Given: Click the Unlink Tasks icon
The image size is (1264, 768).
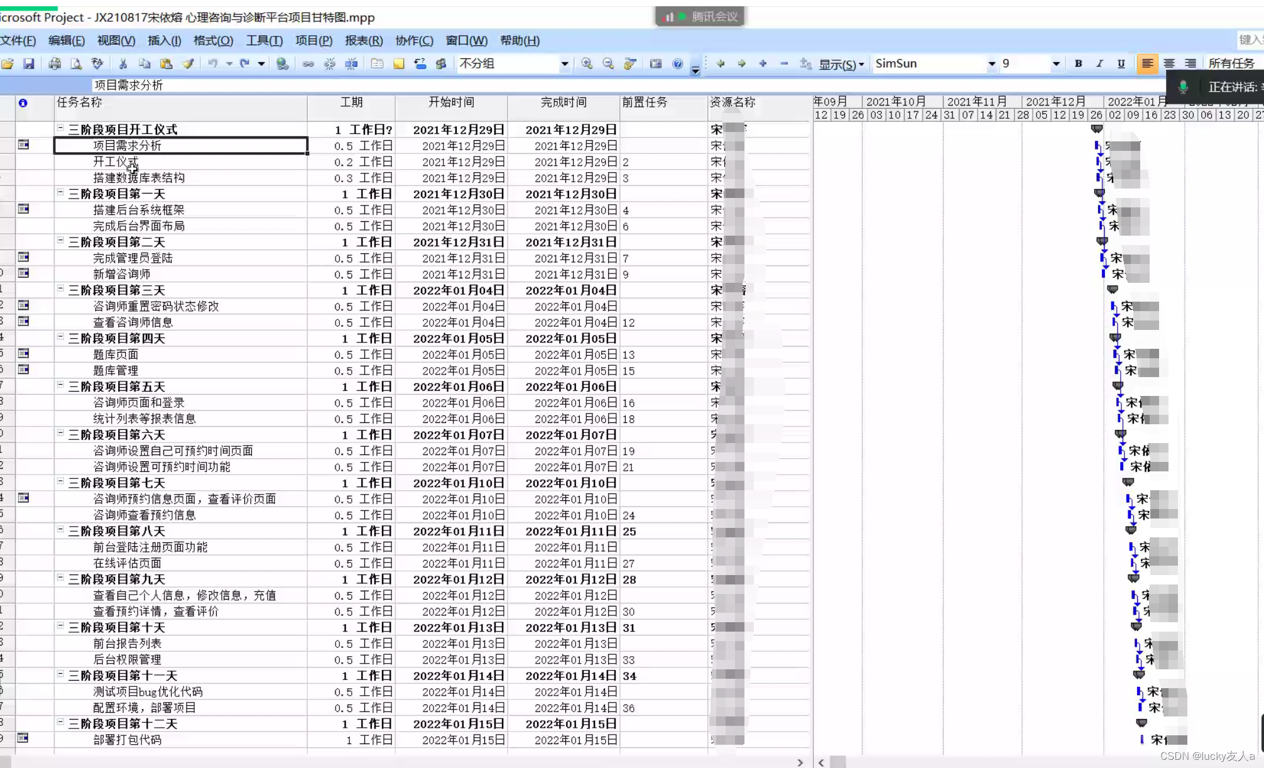Looking at the screenshot, I should coord(329,63).
